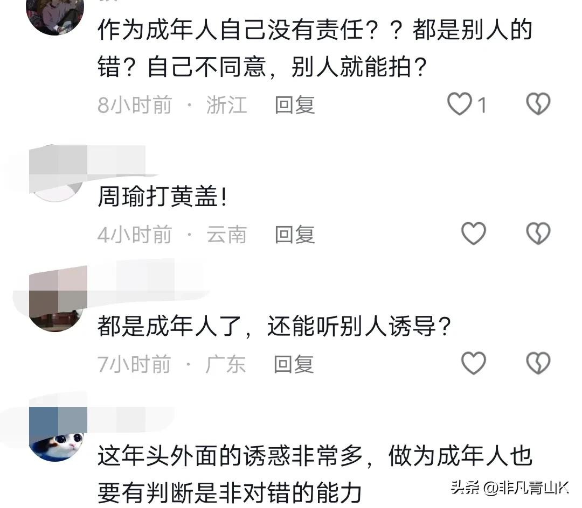The image size is (582, 508).
Task: Select the comment text 周瑜打黄盖!
Action: click(162, 196)
